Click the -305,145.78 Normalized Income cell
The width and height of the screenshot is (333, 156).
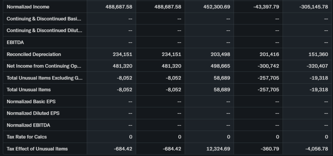tap(313, 7)
